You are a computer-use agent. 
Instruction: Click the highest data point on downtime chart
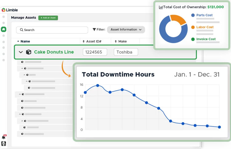click(98, 85)
